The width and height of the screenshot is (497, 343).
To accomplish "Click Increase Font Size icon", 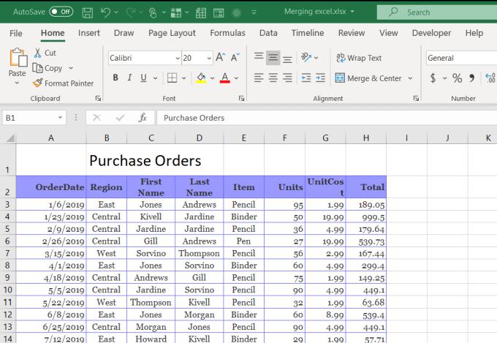I will [x=221, y=58].
